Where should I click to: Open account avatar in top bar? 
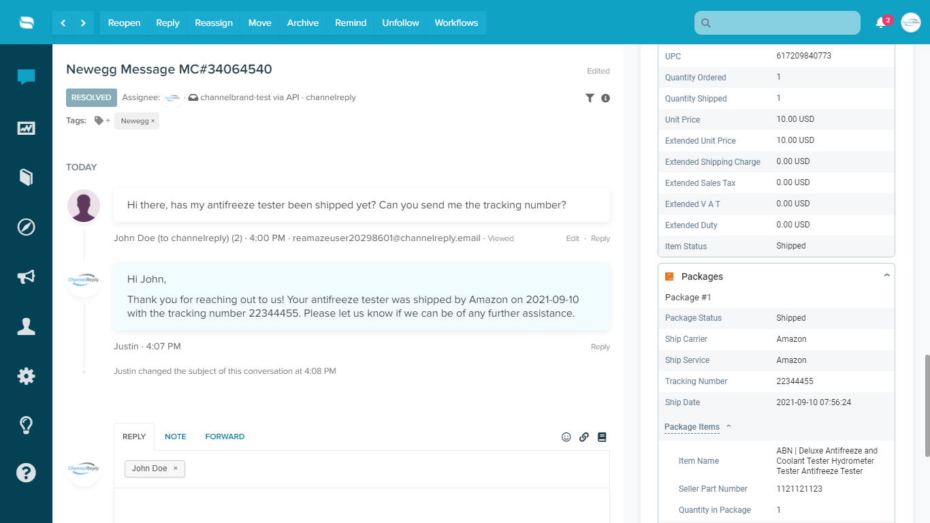point(911,22)
